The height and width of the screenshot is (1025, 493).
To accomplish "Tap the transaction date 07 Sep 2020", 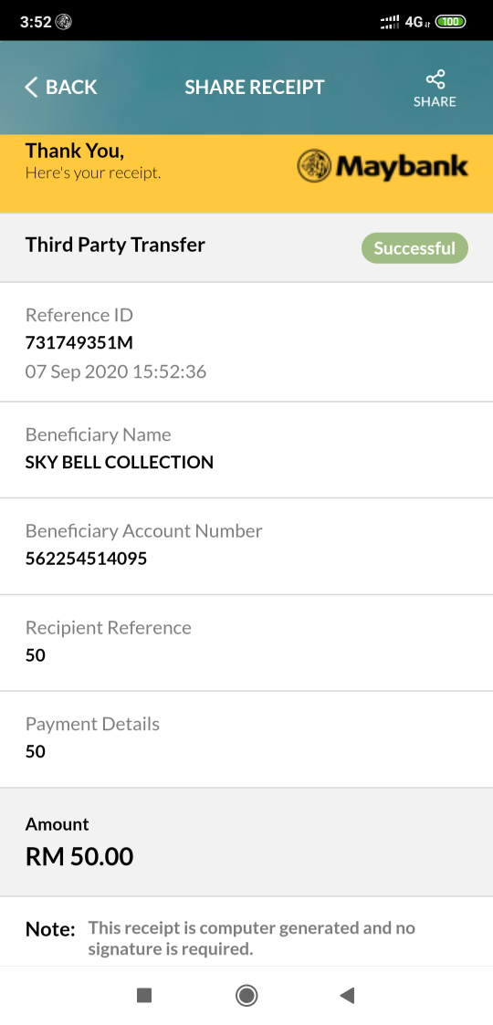I will pyautogui.click(x=76, y=372).
